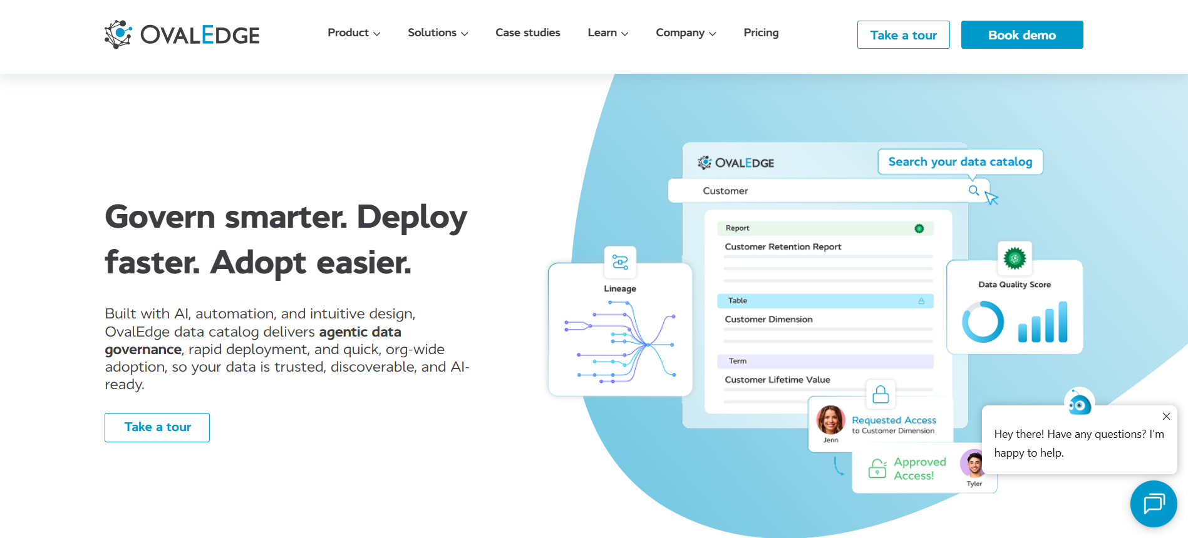Click the magnifier search icon in catalog

974,190
